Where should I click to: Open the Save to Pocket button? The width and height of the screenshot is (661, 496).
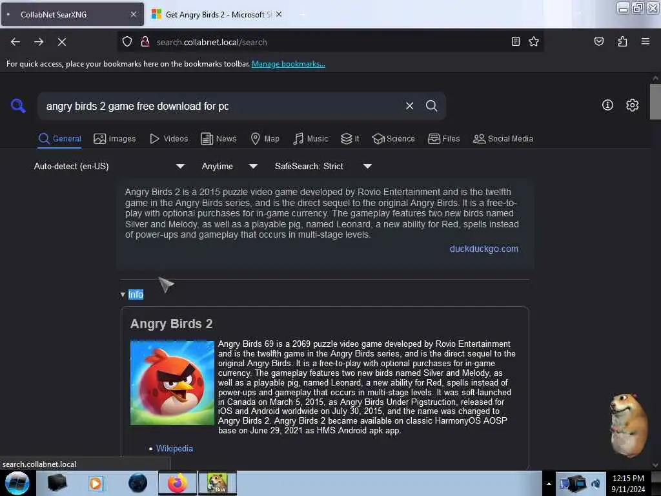(x=598, y=41)
